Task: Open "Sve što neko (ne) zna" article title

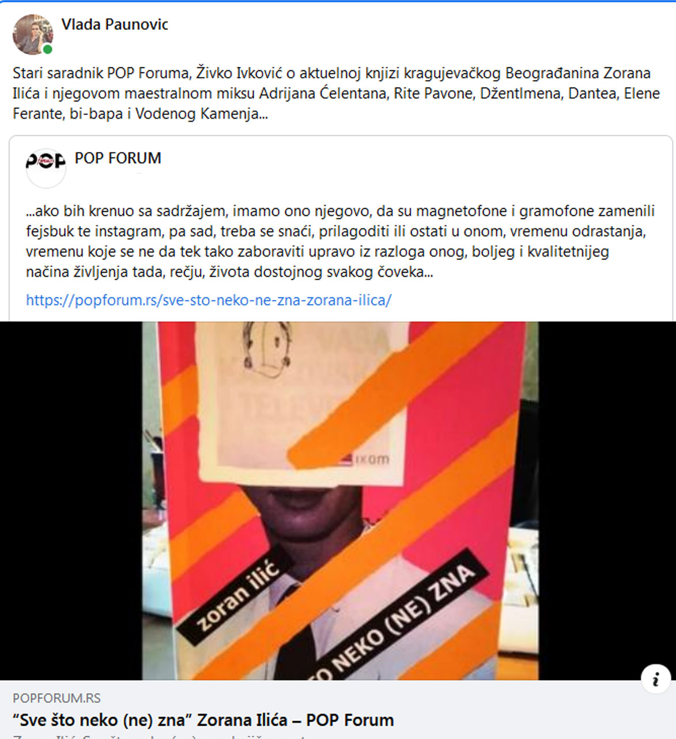Action: (x=203, y=720)
